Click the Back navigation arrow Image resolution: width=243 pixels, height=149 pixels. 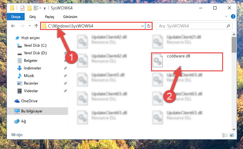pos(13,26)
